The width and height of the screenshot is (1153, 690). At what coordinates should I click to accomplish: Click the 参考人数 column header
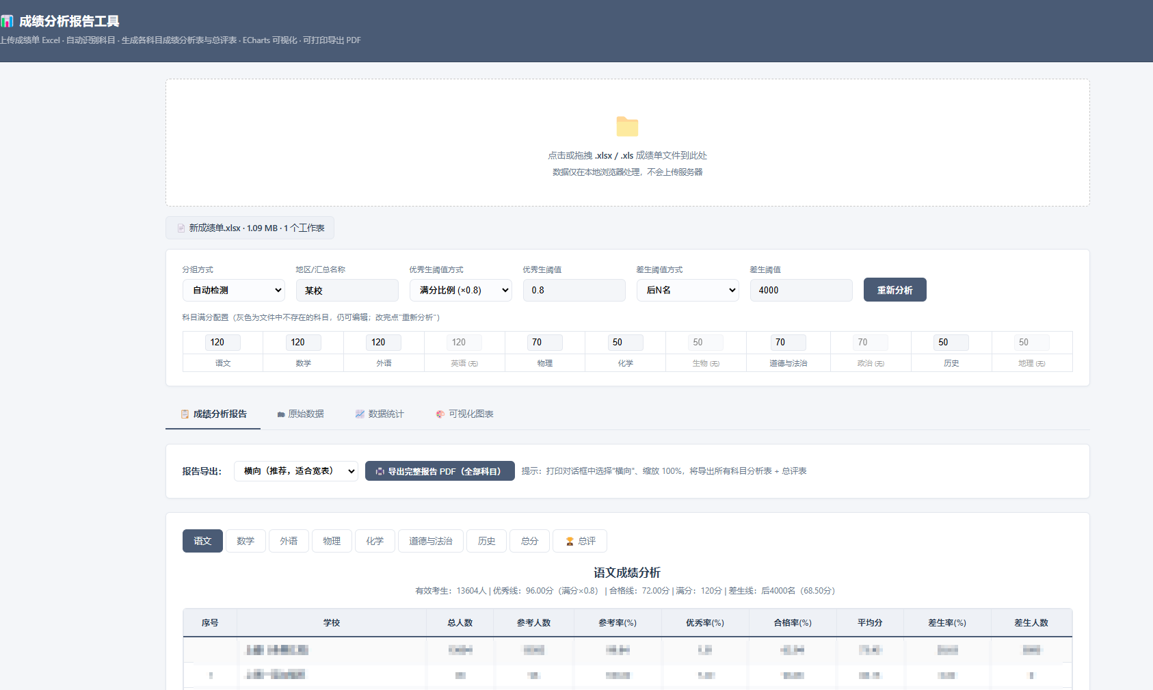(534, 623)
